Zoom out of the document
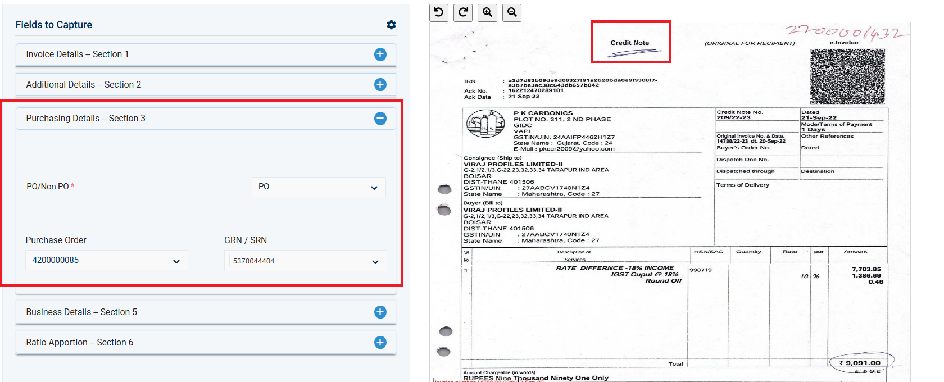The image size is (944, 382). (512, 12)
